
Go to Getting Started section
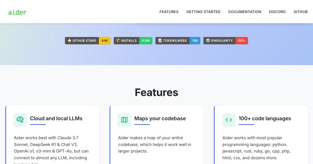coord(203,12)
